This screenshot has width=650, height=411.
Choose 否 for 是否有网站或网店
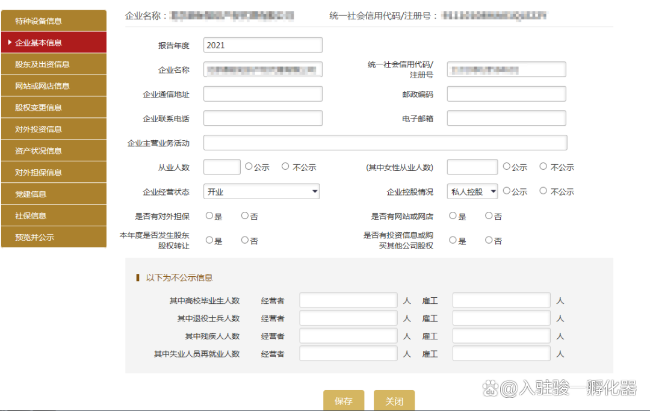pos(489,215)
